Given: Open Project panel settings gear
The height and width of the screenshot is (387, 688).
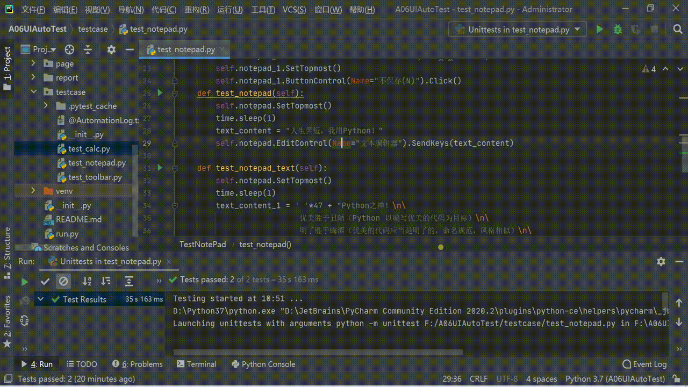Looking at the screenshot, I should (111, 49).
